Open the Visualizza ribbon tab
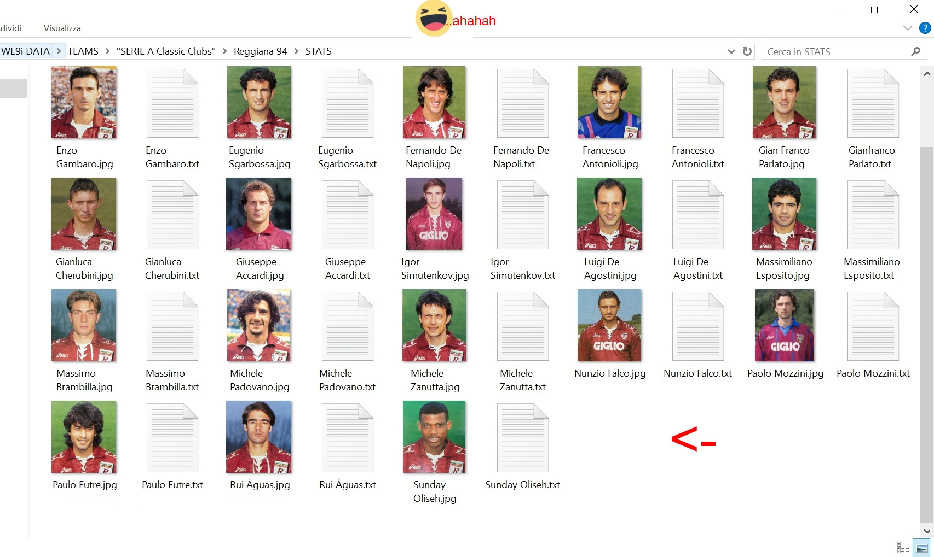 62,28
